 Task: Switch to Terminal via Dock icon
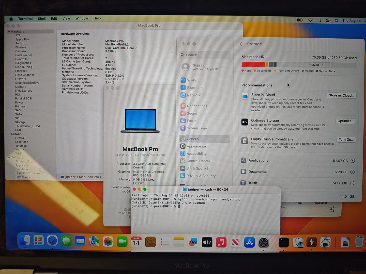pyautogui.click(x=283, y=243)
